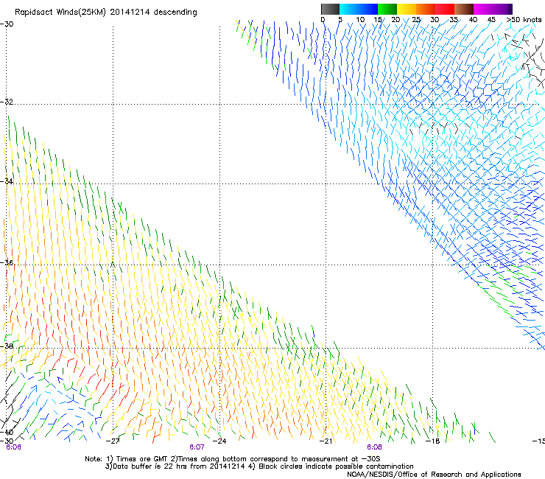Click the -30 latitude label at top-left
The image size is (545, 479).
(x=7, y=24)
